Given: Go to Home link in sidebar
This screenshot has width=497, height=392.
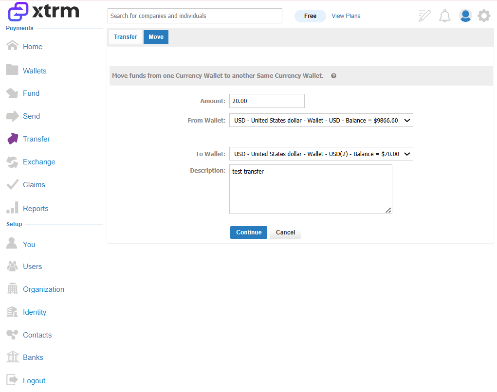Looking at the screenshot, I should pos(33,47).
